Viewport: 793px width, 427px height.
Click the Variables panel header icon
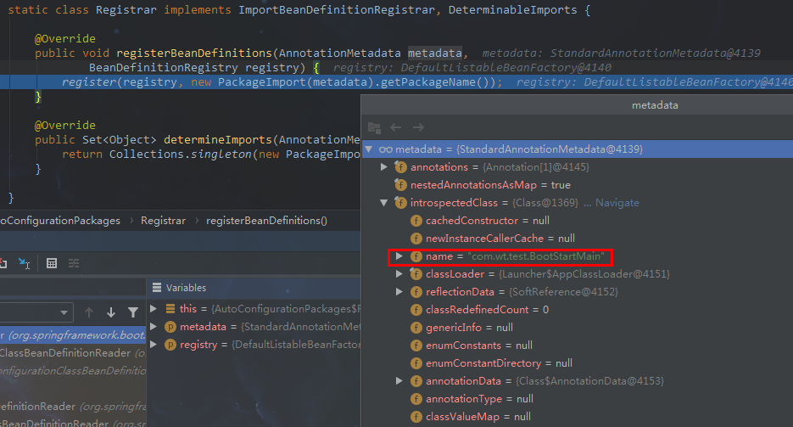[x=157, y=288]
